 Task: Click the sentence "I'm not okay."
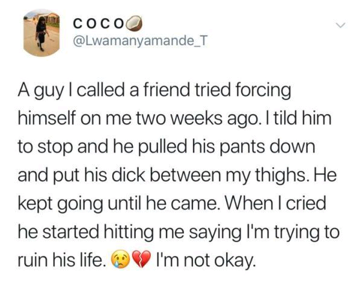[206, 261]
